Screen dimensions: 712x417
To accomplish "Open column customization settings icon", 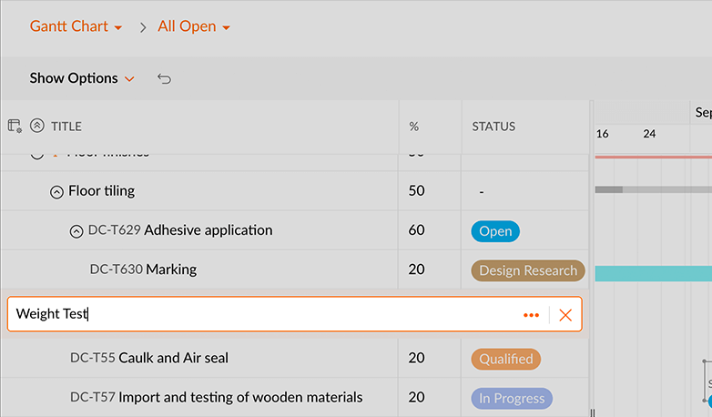I will pos(15,127).
